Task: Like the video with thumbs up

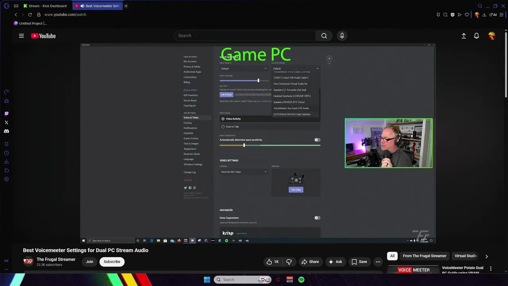Action: click(273, 262)
